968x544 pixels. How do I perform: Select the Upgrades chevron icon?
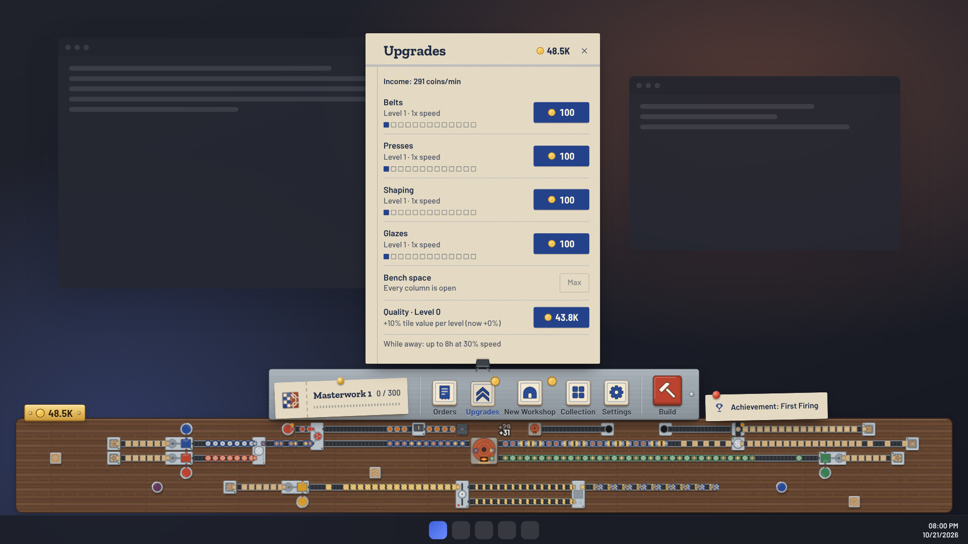point(482,393)
